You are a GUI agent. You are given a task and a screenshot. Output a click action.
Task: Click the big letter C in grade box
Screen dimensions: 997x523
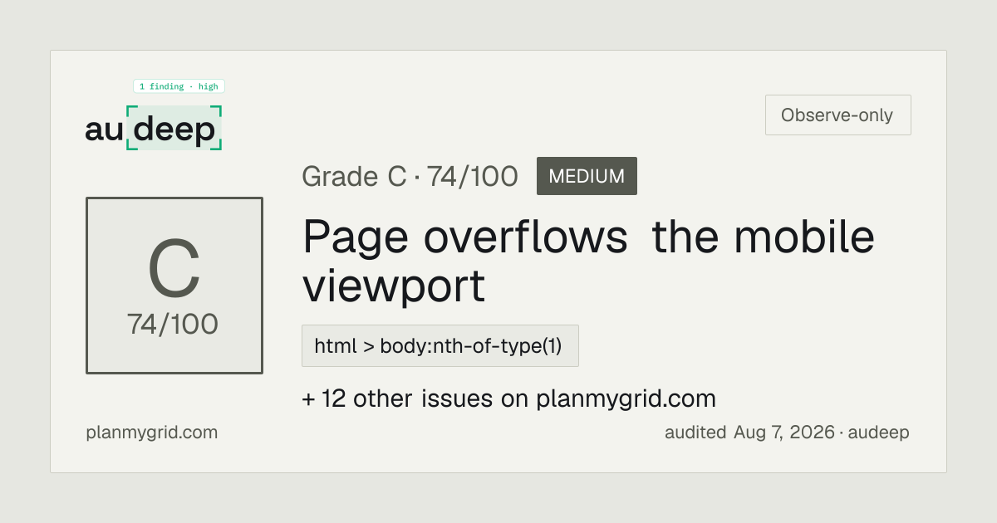174,271
